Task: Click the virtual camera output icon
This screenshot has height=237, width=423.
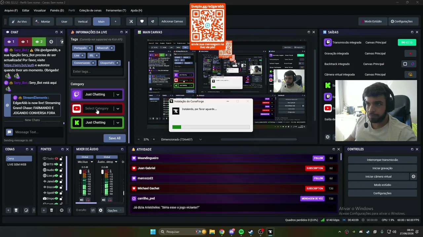Action: click(x=410, y=74)
